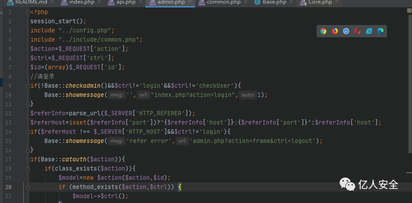Click line number 12 in the gutter
Viewport: 412px width, 203px height.
point(8,113)
